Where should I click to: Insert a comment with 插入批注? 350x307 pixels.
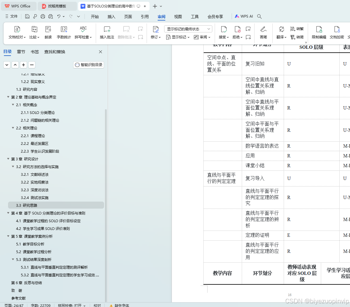click(107, 33)
